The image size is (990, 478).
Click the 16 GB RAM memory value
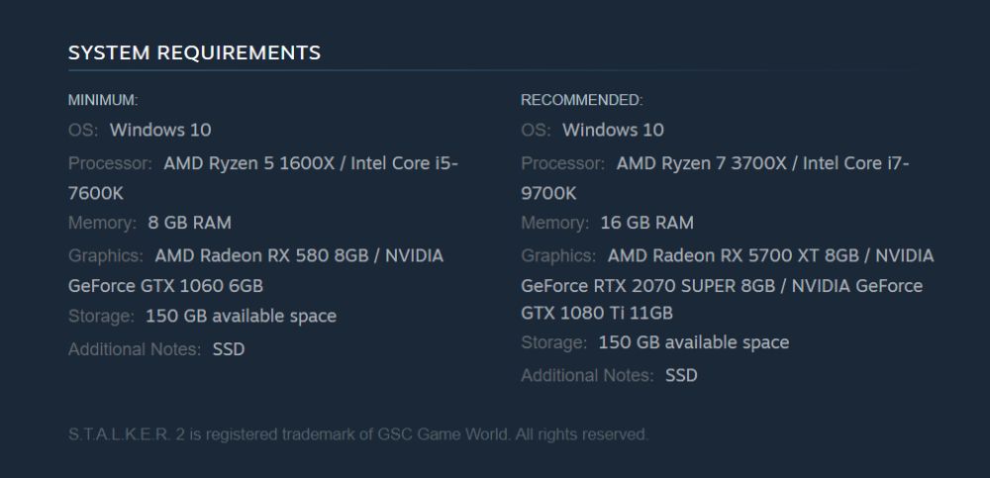click(646, 223)
